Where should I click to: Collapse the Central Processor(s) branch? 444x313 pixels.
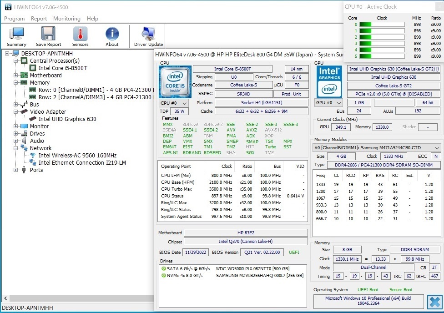pyautogui.click(x=15, y=61)
